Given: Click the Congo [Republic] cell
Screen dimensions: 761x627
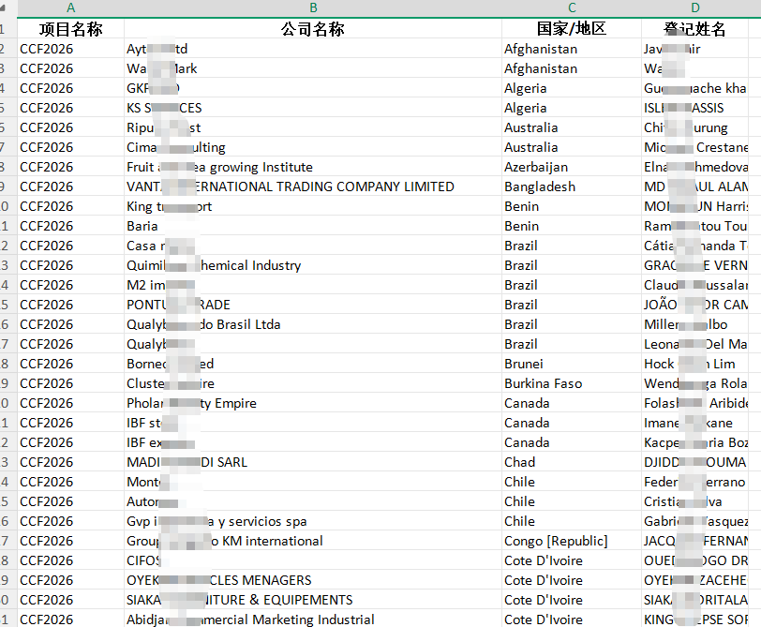Looking at the screenshot, I should pyautogui.click(x=571, y=541).
